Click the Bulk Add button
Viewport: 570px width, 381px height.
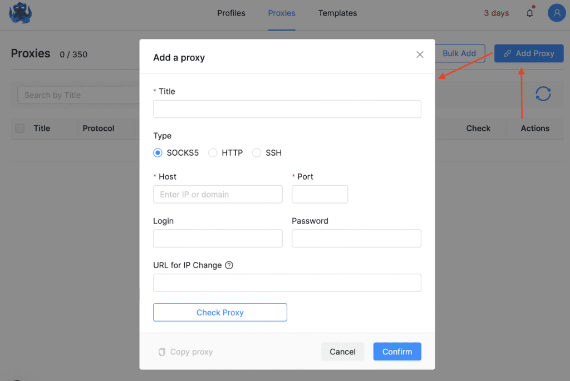coord(459,53)
